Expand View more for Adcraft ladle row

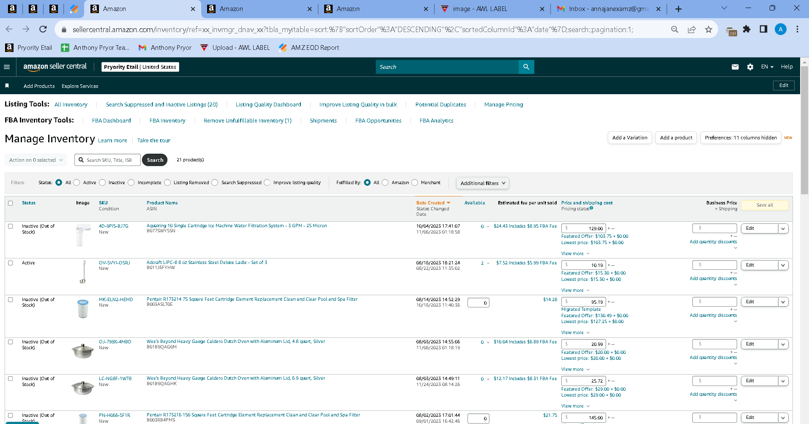point(575,290)
